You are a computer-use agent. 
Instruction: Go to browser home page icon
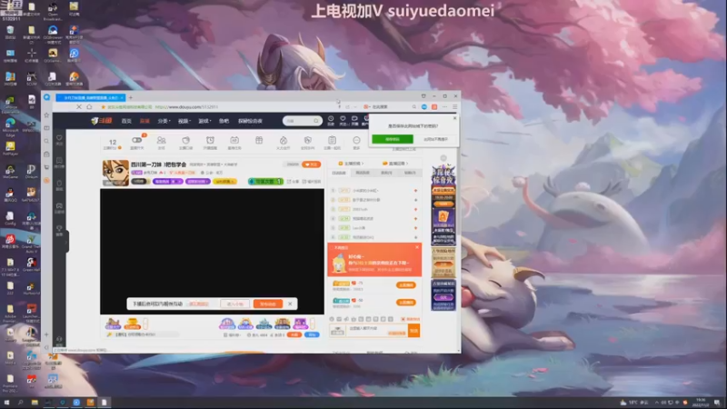point(89,106)
